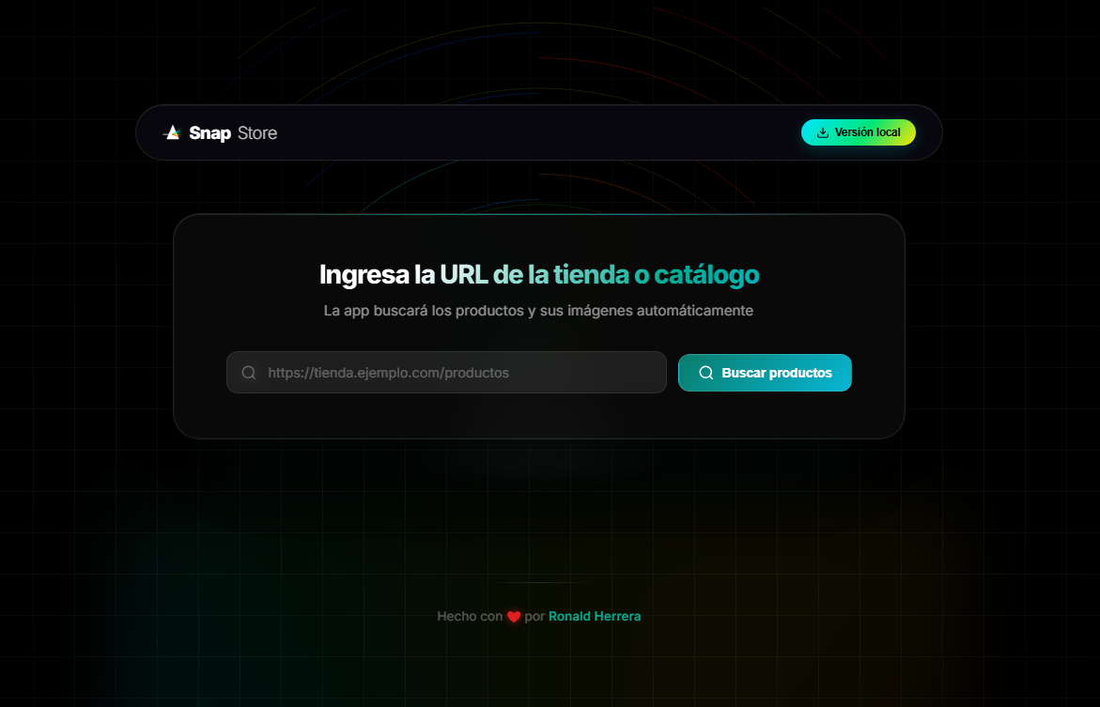This screenshot has width=1100, height=707.
Task: Click the Snap Store brand name
Action: pos(233,132)
